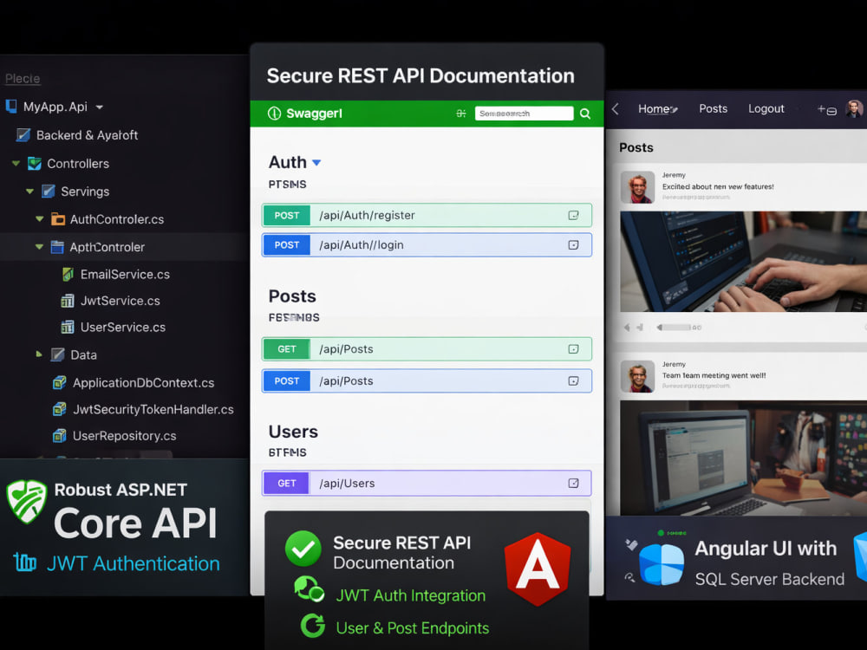Screen dimensions: 867x650
Task: Adjust the slider under the first post
Action: (x=675, y=328)
